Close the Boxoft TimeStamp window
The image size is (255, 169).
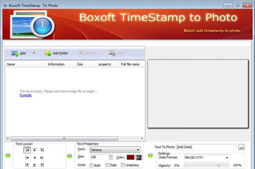pyautogui.click(x=247, y=6)
